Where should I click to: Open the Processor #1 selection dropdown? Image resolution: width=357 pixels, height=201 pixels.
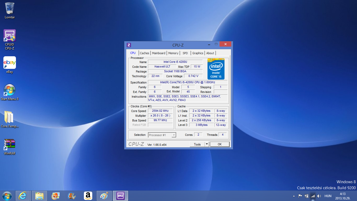pos(162,135)
